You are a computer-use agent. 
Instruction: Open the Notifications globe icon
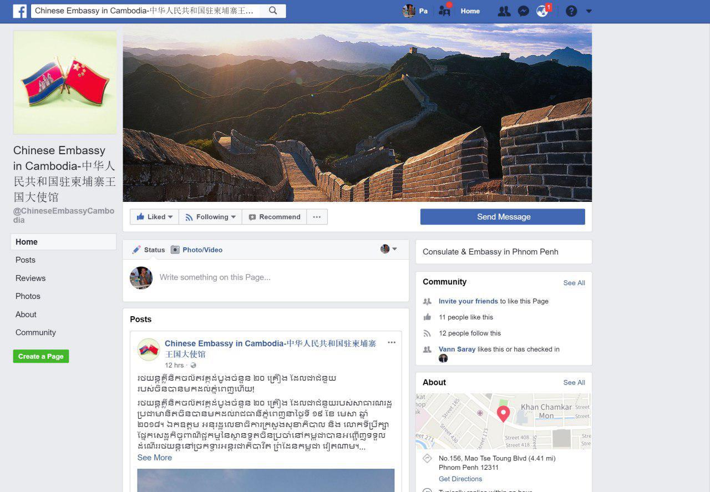(x=542, y=11)
